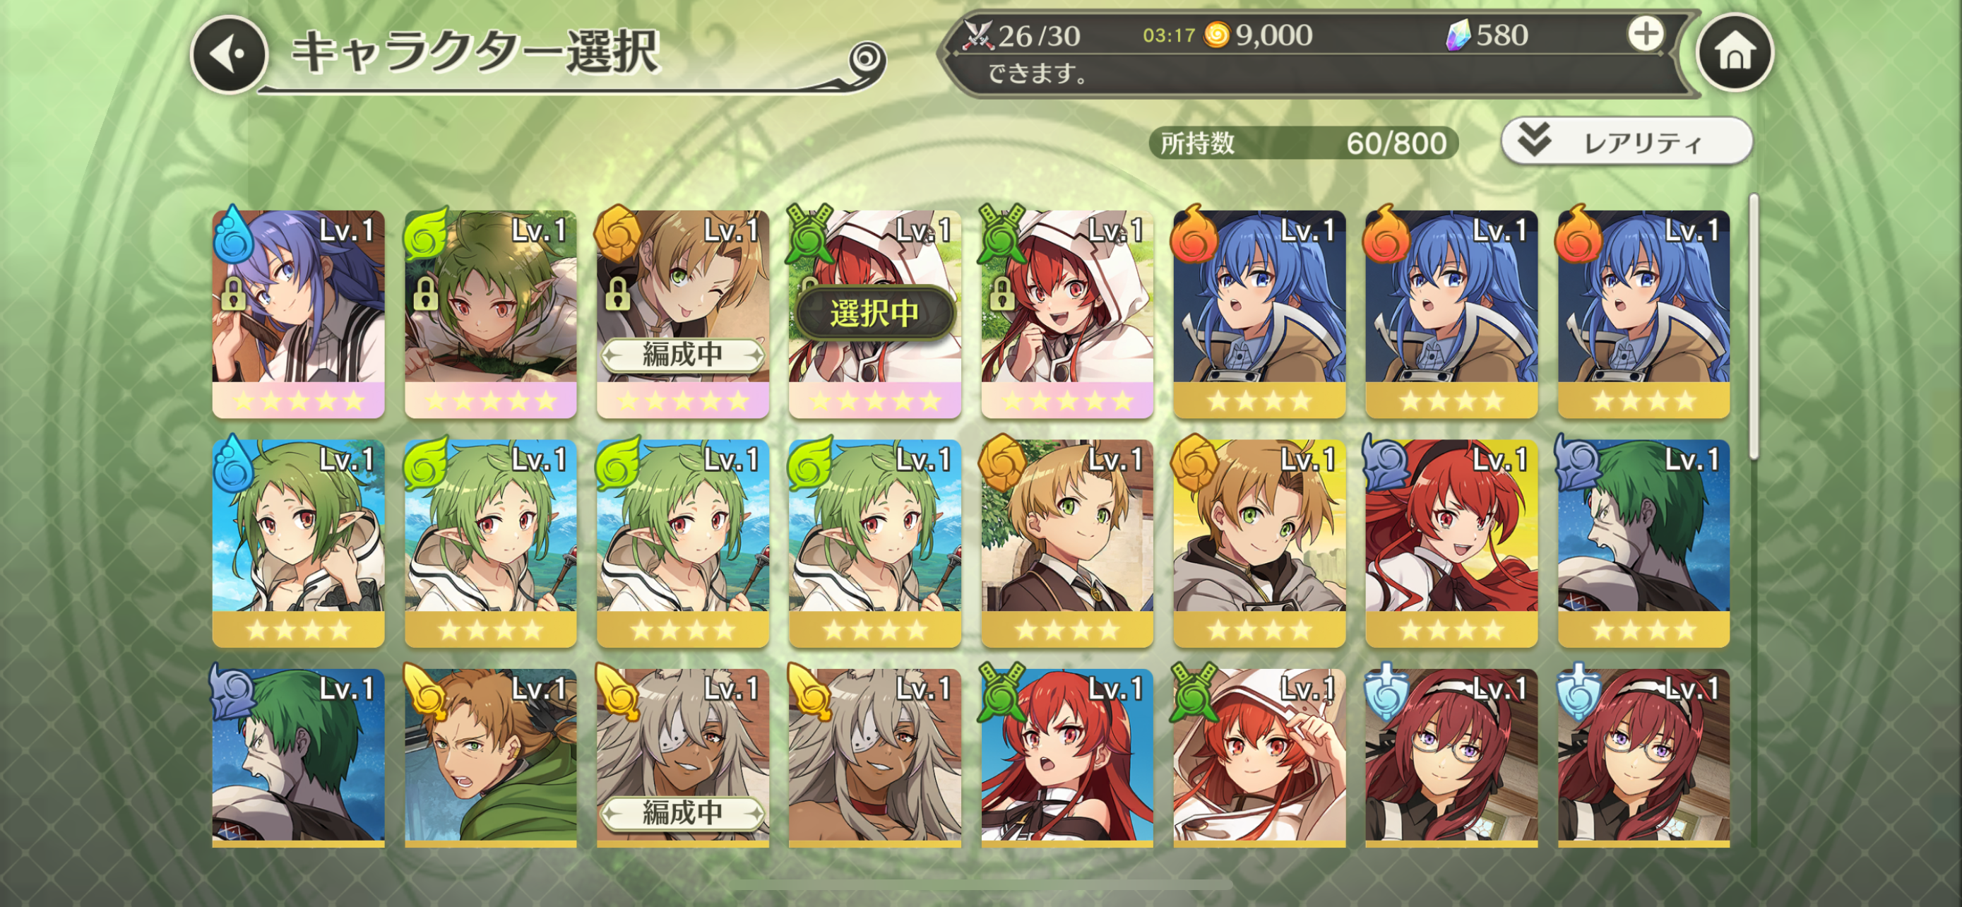Pick the brown-haired boy in school uniform

[1066, 544]
